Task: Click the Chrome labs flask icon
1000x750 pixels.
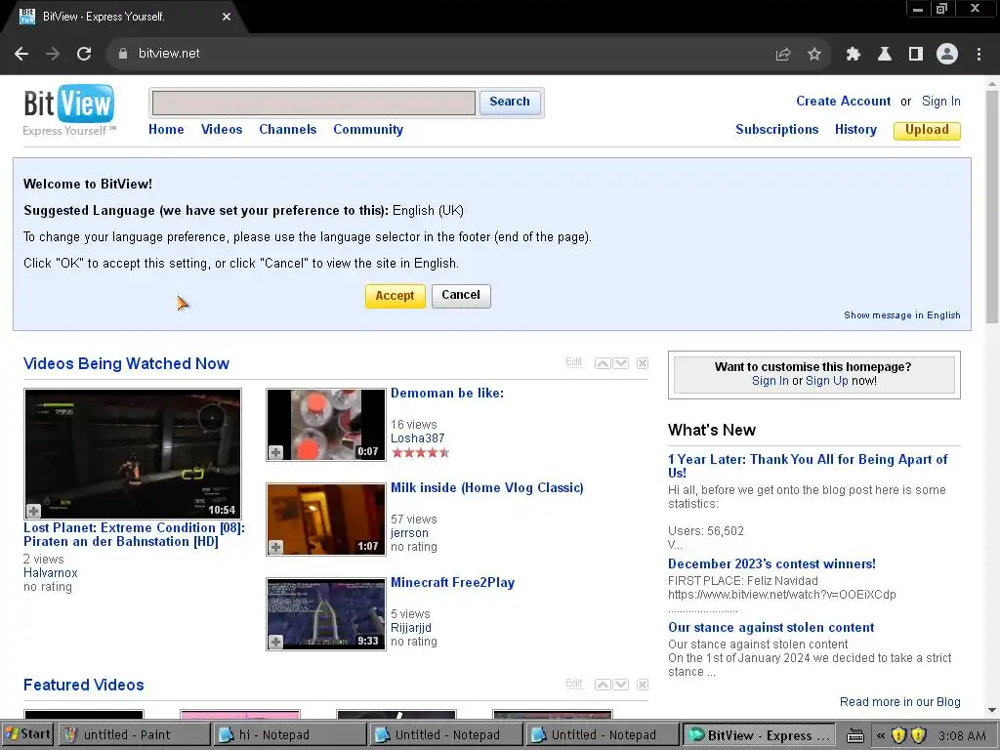Action: (884, 55)
